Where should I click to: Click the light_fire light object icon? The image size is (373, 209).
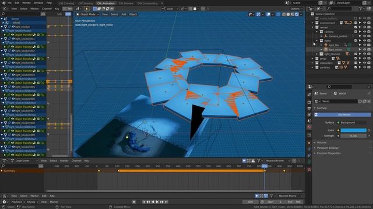pos(326,45)
